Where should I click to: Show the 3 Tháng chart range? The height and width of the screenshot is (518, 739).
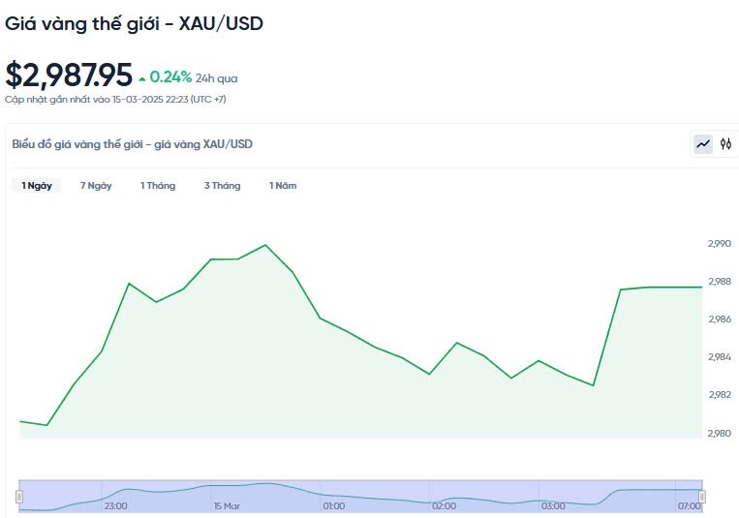click(222, 186)
